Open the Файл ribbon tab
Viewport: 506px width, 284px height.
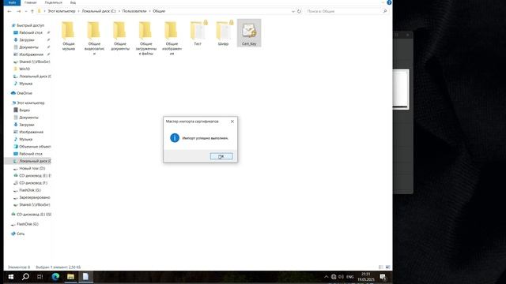[12, 2]
